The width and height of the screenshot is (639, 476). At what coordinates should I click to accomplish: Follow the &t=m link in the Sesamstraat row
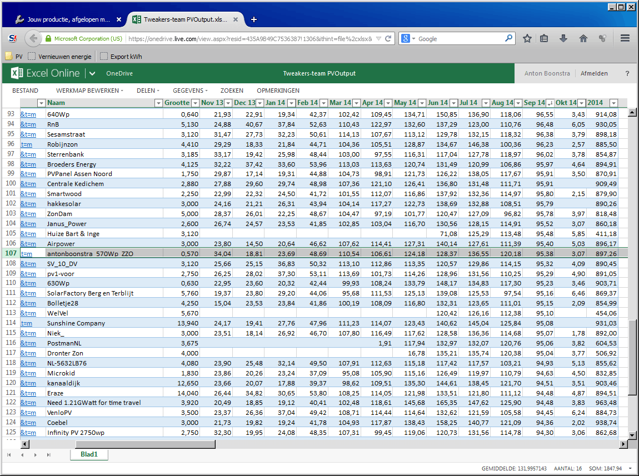(28, 134)
